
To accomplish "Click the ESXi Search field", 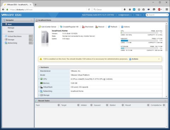I will [x=157, y=15].
